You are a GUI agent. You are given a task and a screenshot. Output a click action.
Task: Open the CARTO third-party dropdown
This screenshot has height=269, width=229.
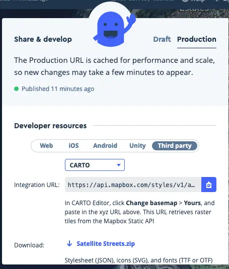tap(95, 165)
